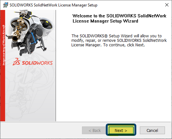The height and width of the screenshot is (139, 172).
Task: Click the word SOLIDWORKS® in the description
Action: [x=94, y=36]
